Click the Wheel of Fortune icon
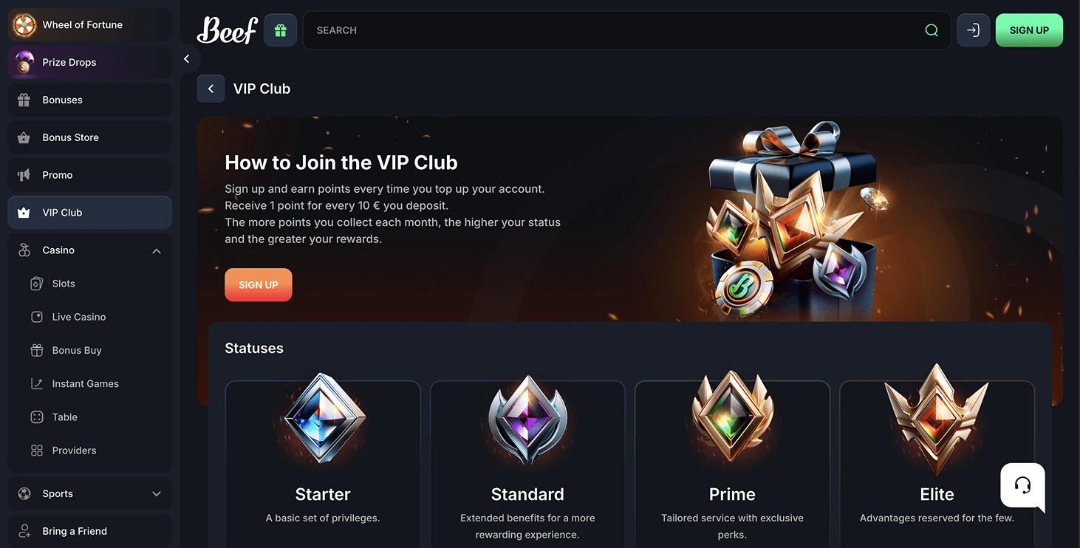The image size is (1080, 548). (x=24, y=25)
